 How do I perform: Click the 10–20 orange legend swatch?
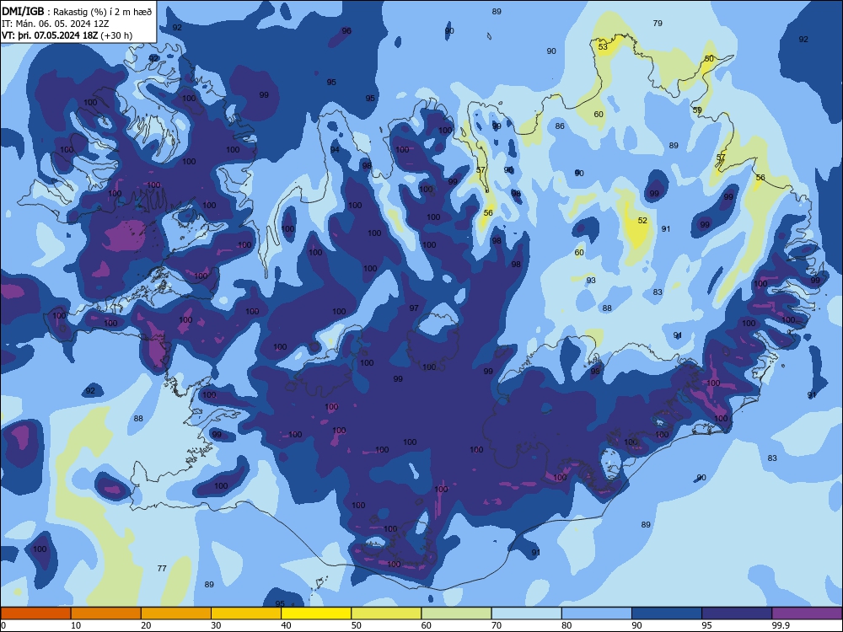106,613
